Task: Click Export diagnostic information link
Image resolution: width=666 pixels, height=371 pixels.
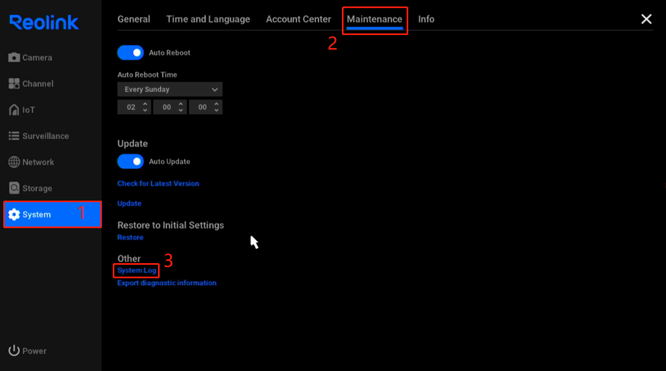Action: click(167, 283)
